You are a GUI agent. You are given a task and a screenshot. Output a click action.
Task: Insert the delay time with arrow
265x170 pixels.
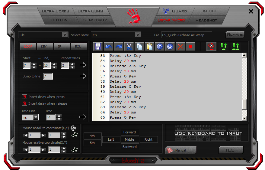83,117
